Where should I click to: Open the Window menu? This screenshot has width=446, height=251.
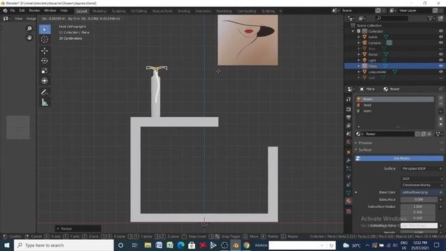[50, 11]
